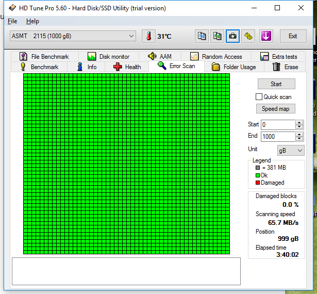Enable the Quick scan checkbox

(259, 97)
